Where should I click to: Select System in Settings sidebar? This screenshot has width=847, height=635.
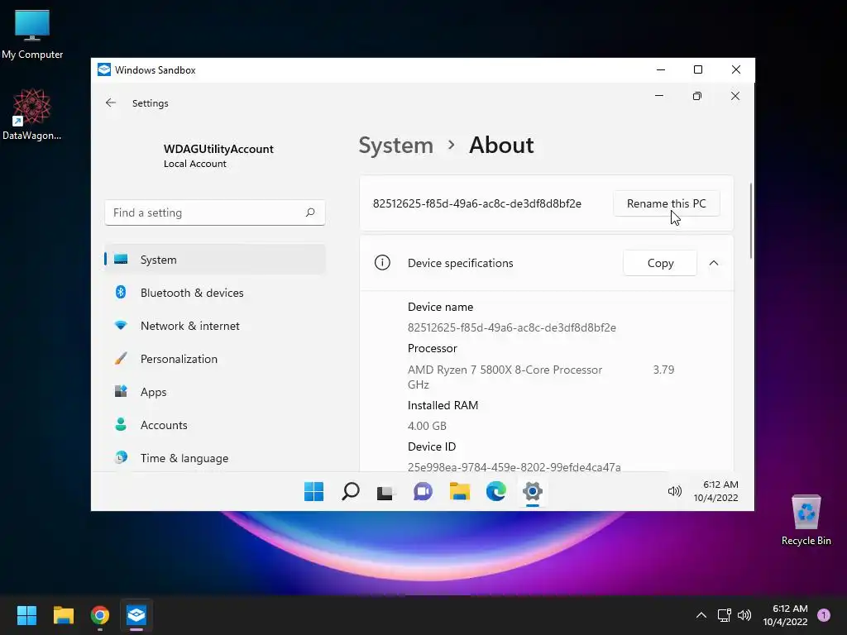coord(215,259)
